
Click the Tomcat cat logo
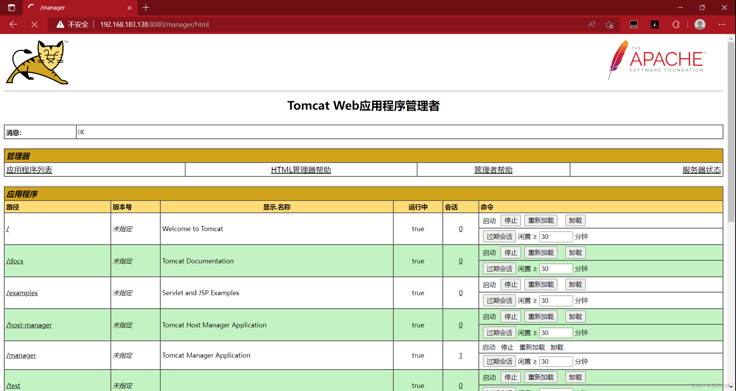(x=37, y=62)
